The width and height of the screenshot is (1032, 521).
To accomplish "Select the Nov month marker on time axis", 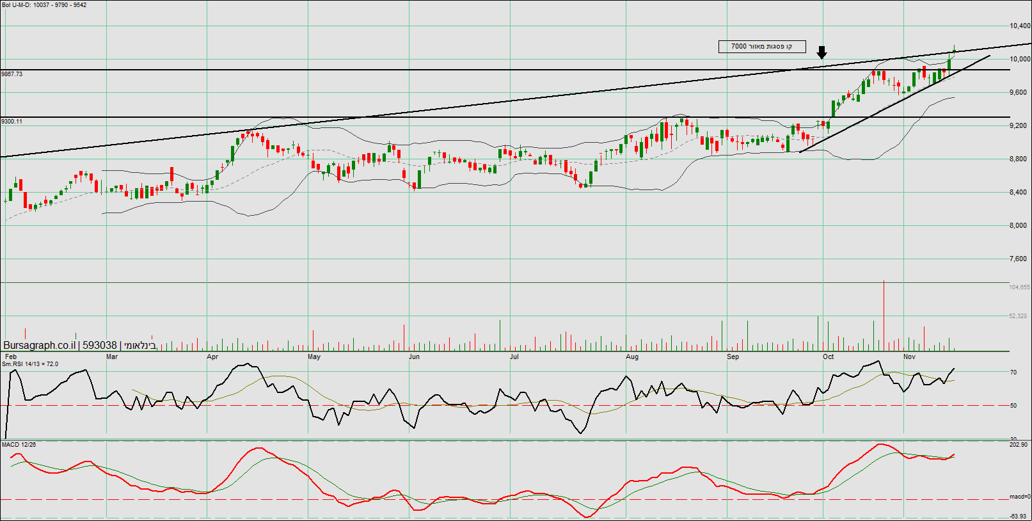I will point(909,357).
